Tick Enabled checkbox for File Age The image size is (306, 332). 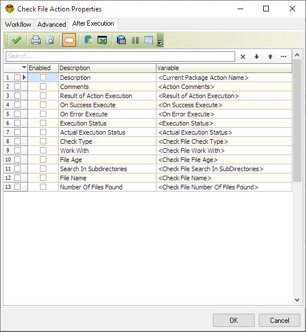[x=43, y=159]
